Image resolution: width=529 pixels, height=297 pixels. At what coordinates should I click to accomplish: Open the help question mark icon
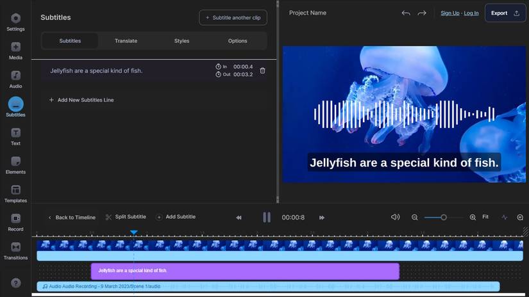[x=15, y=283]
